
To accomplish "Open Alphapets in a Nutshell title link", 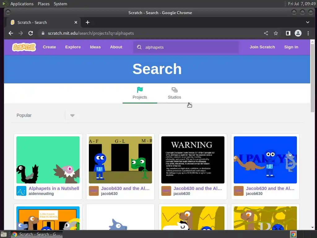I will (54, 188).
